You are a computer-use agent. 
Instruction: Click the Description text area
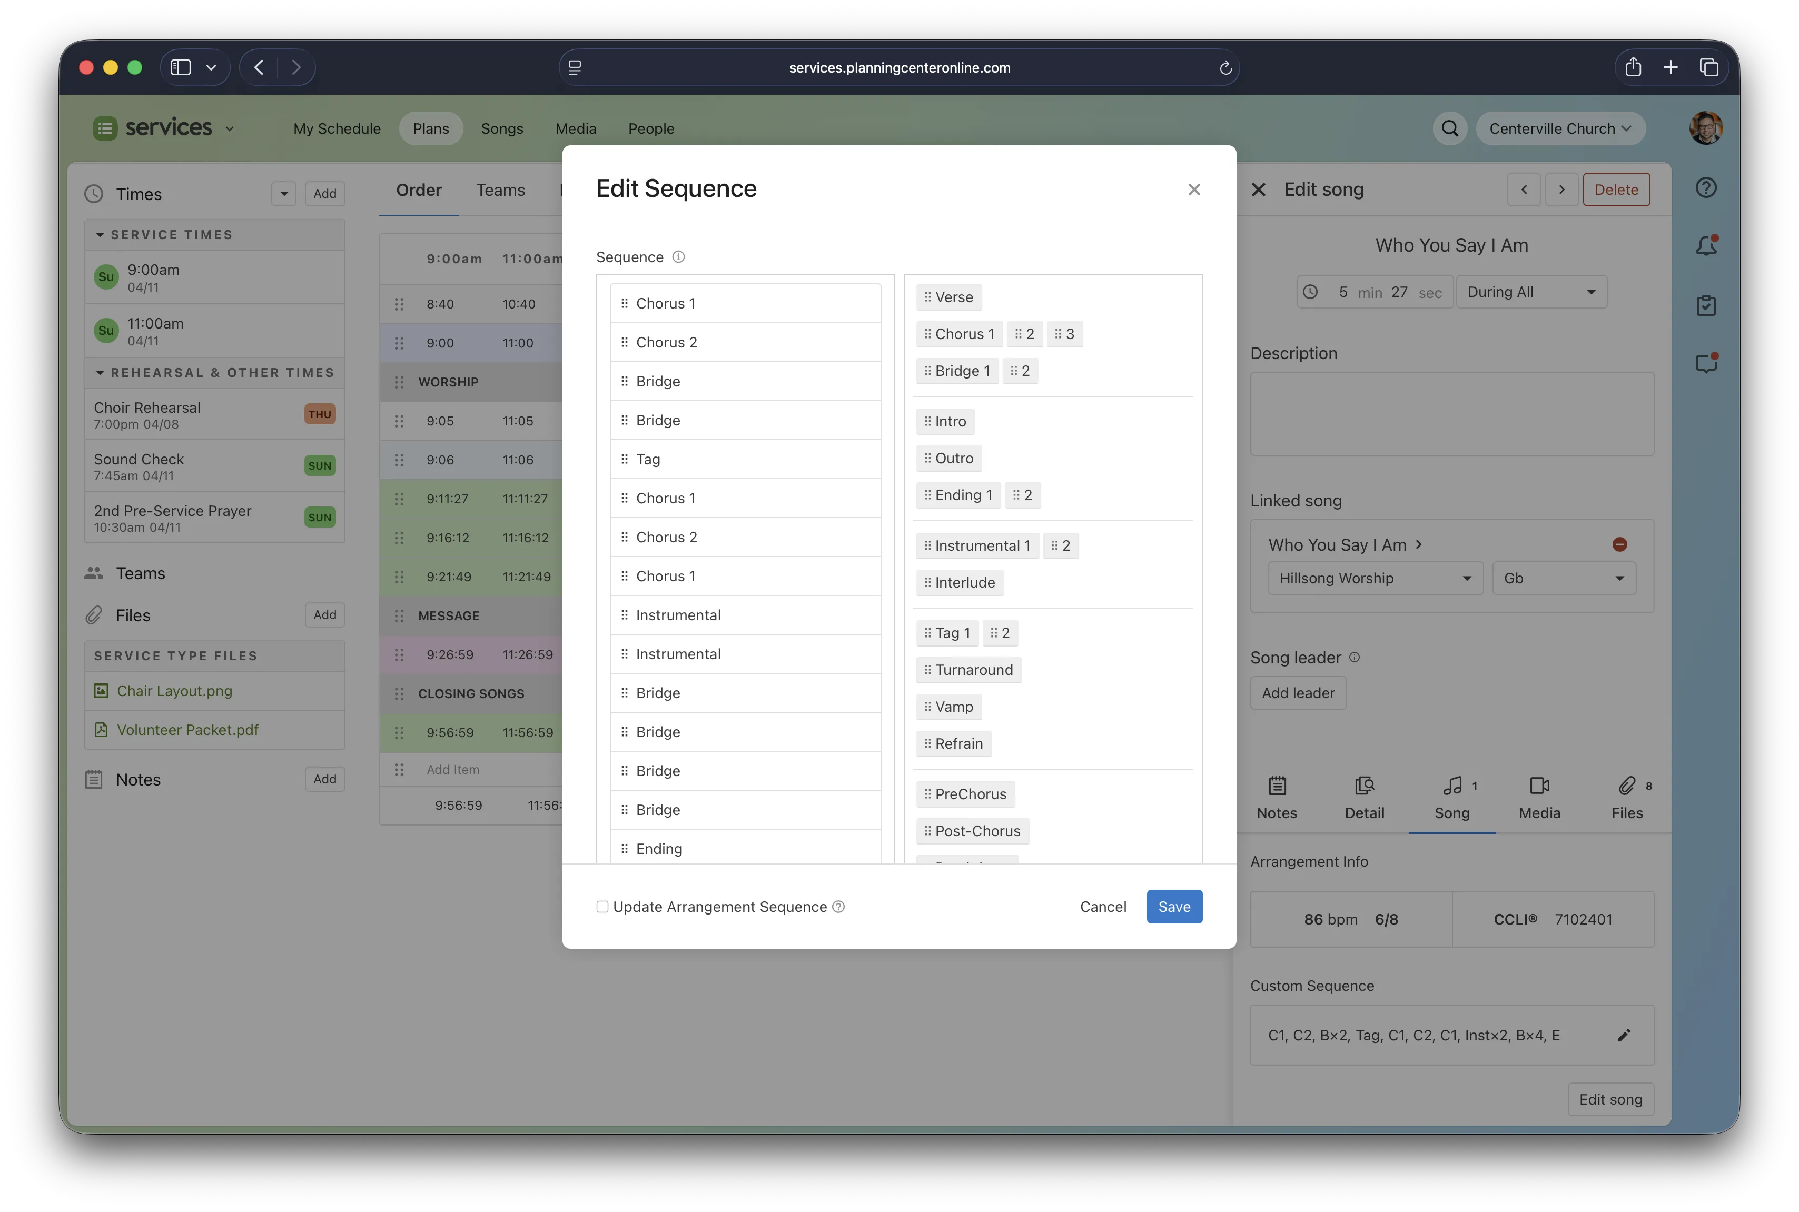click(1452, 413)
